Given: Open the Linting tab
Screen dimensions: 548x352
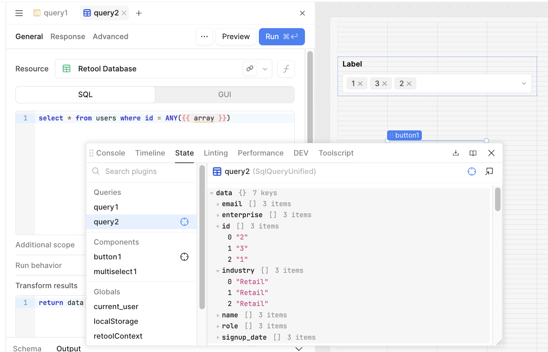Looking at the screenshot, I should pyautogui.click(x=216, y=153).
